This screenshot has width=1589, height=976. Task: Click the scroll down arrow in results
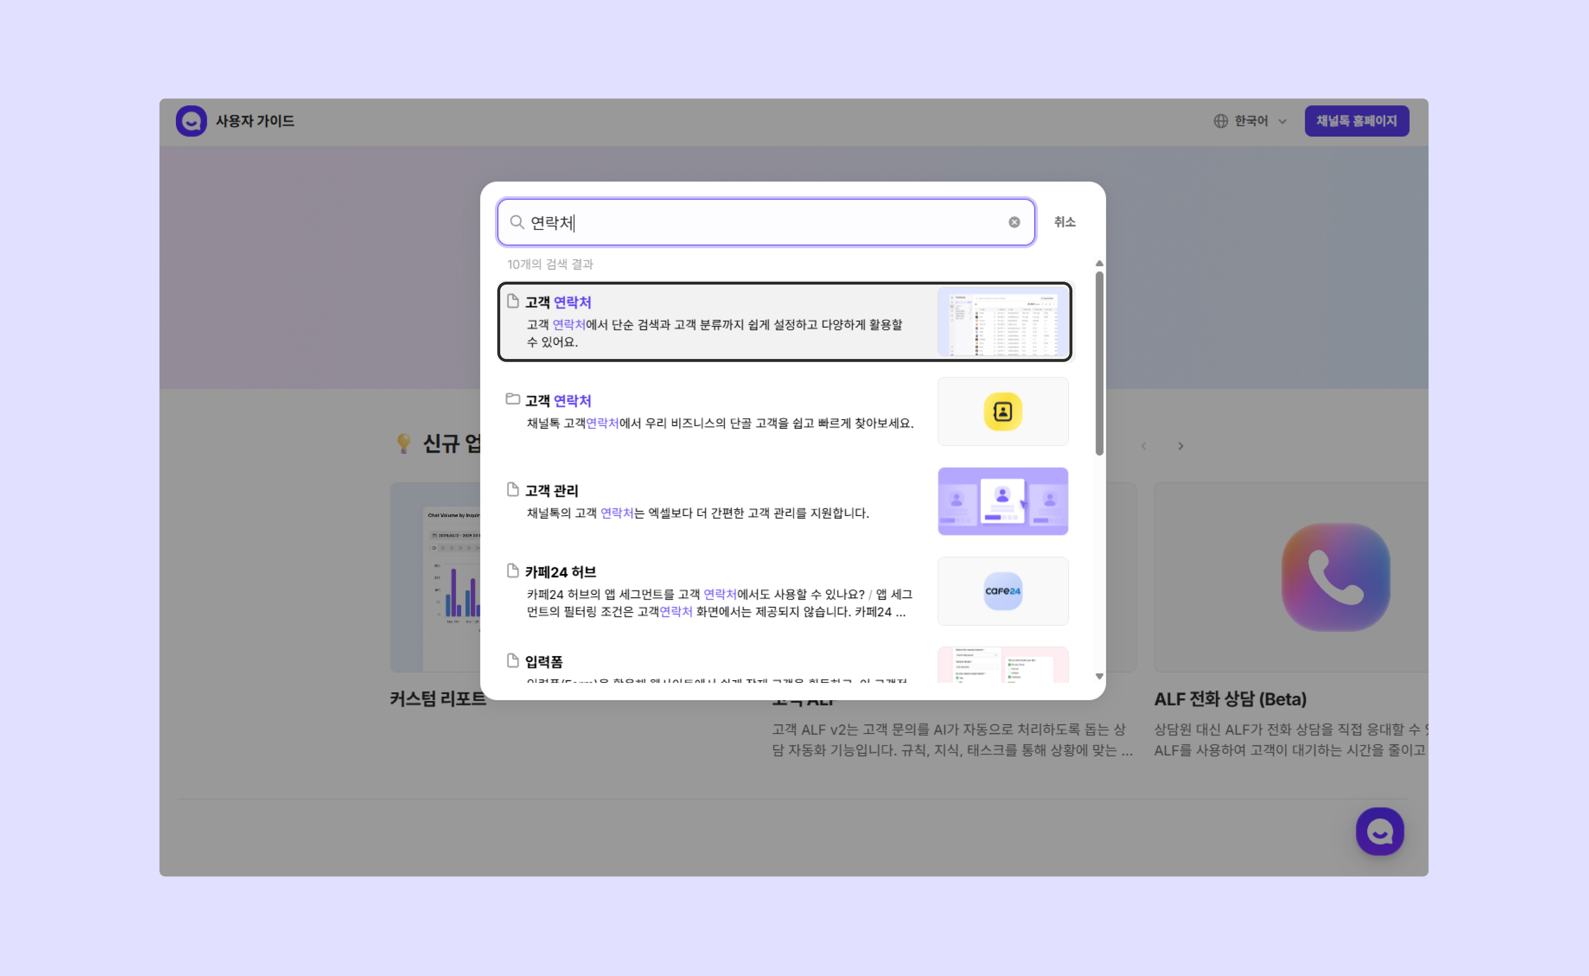(1099, 676)
